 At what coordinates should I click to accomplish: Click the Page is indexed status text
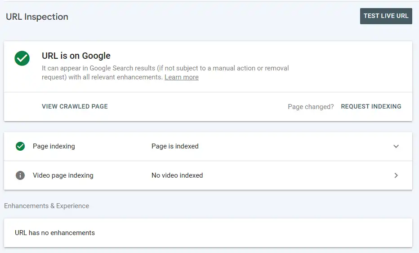click(x=175, y=146)
